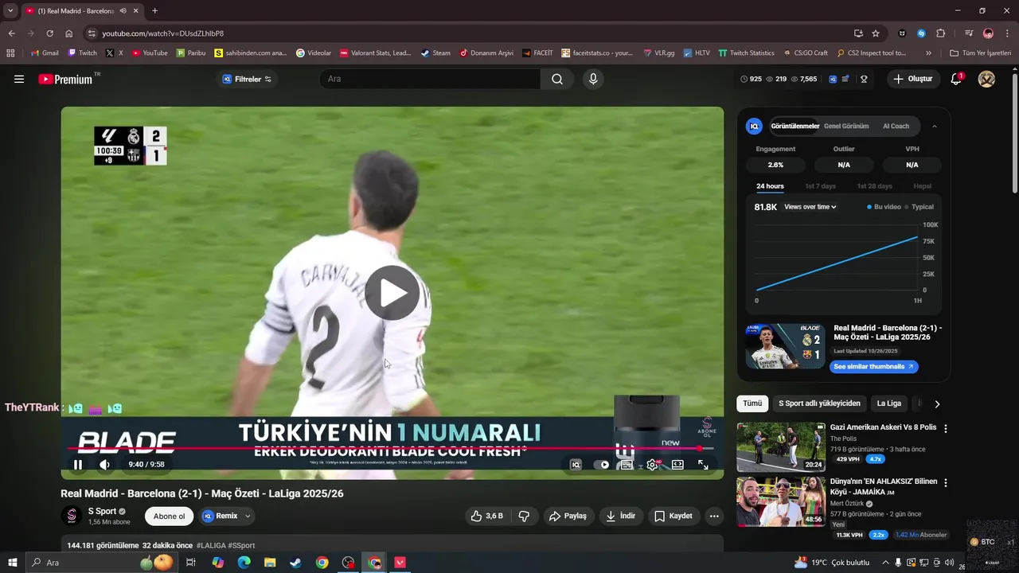Open Chrome extensions puzzle icon
Screen dimensions: 1019x573
[x=940, y=33]
